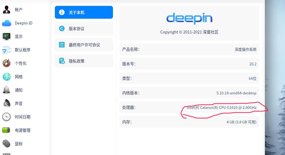Select Deepin ID label in the sidebar
The height and width of the screenshot is (155, 285).
(x=23, y=23)
